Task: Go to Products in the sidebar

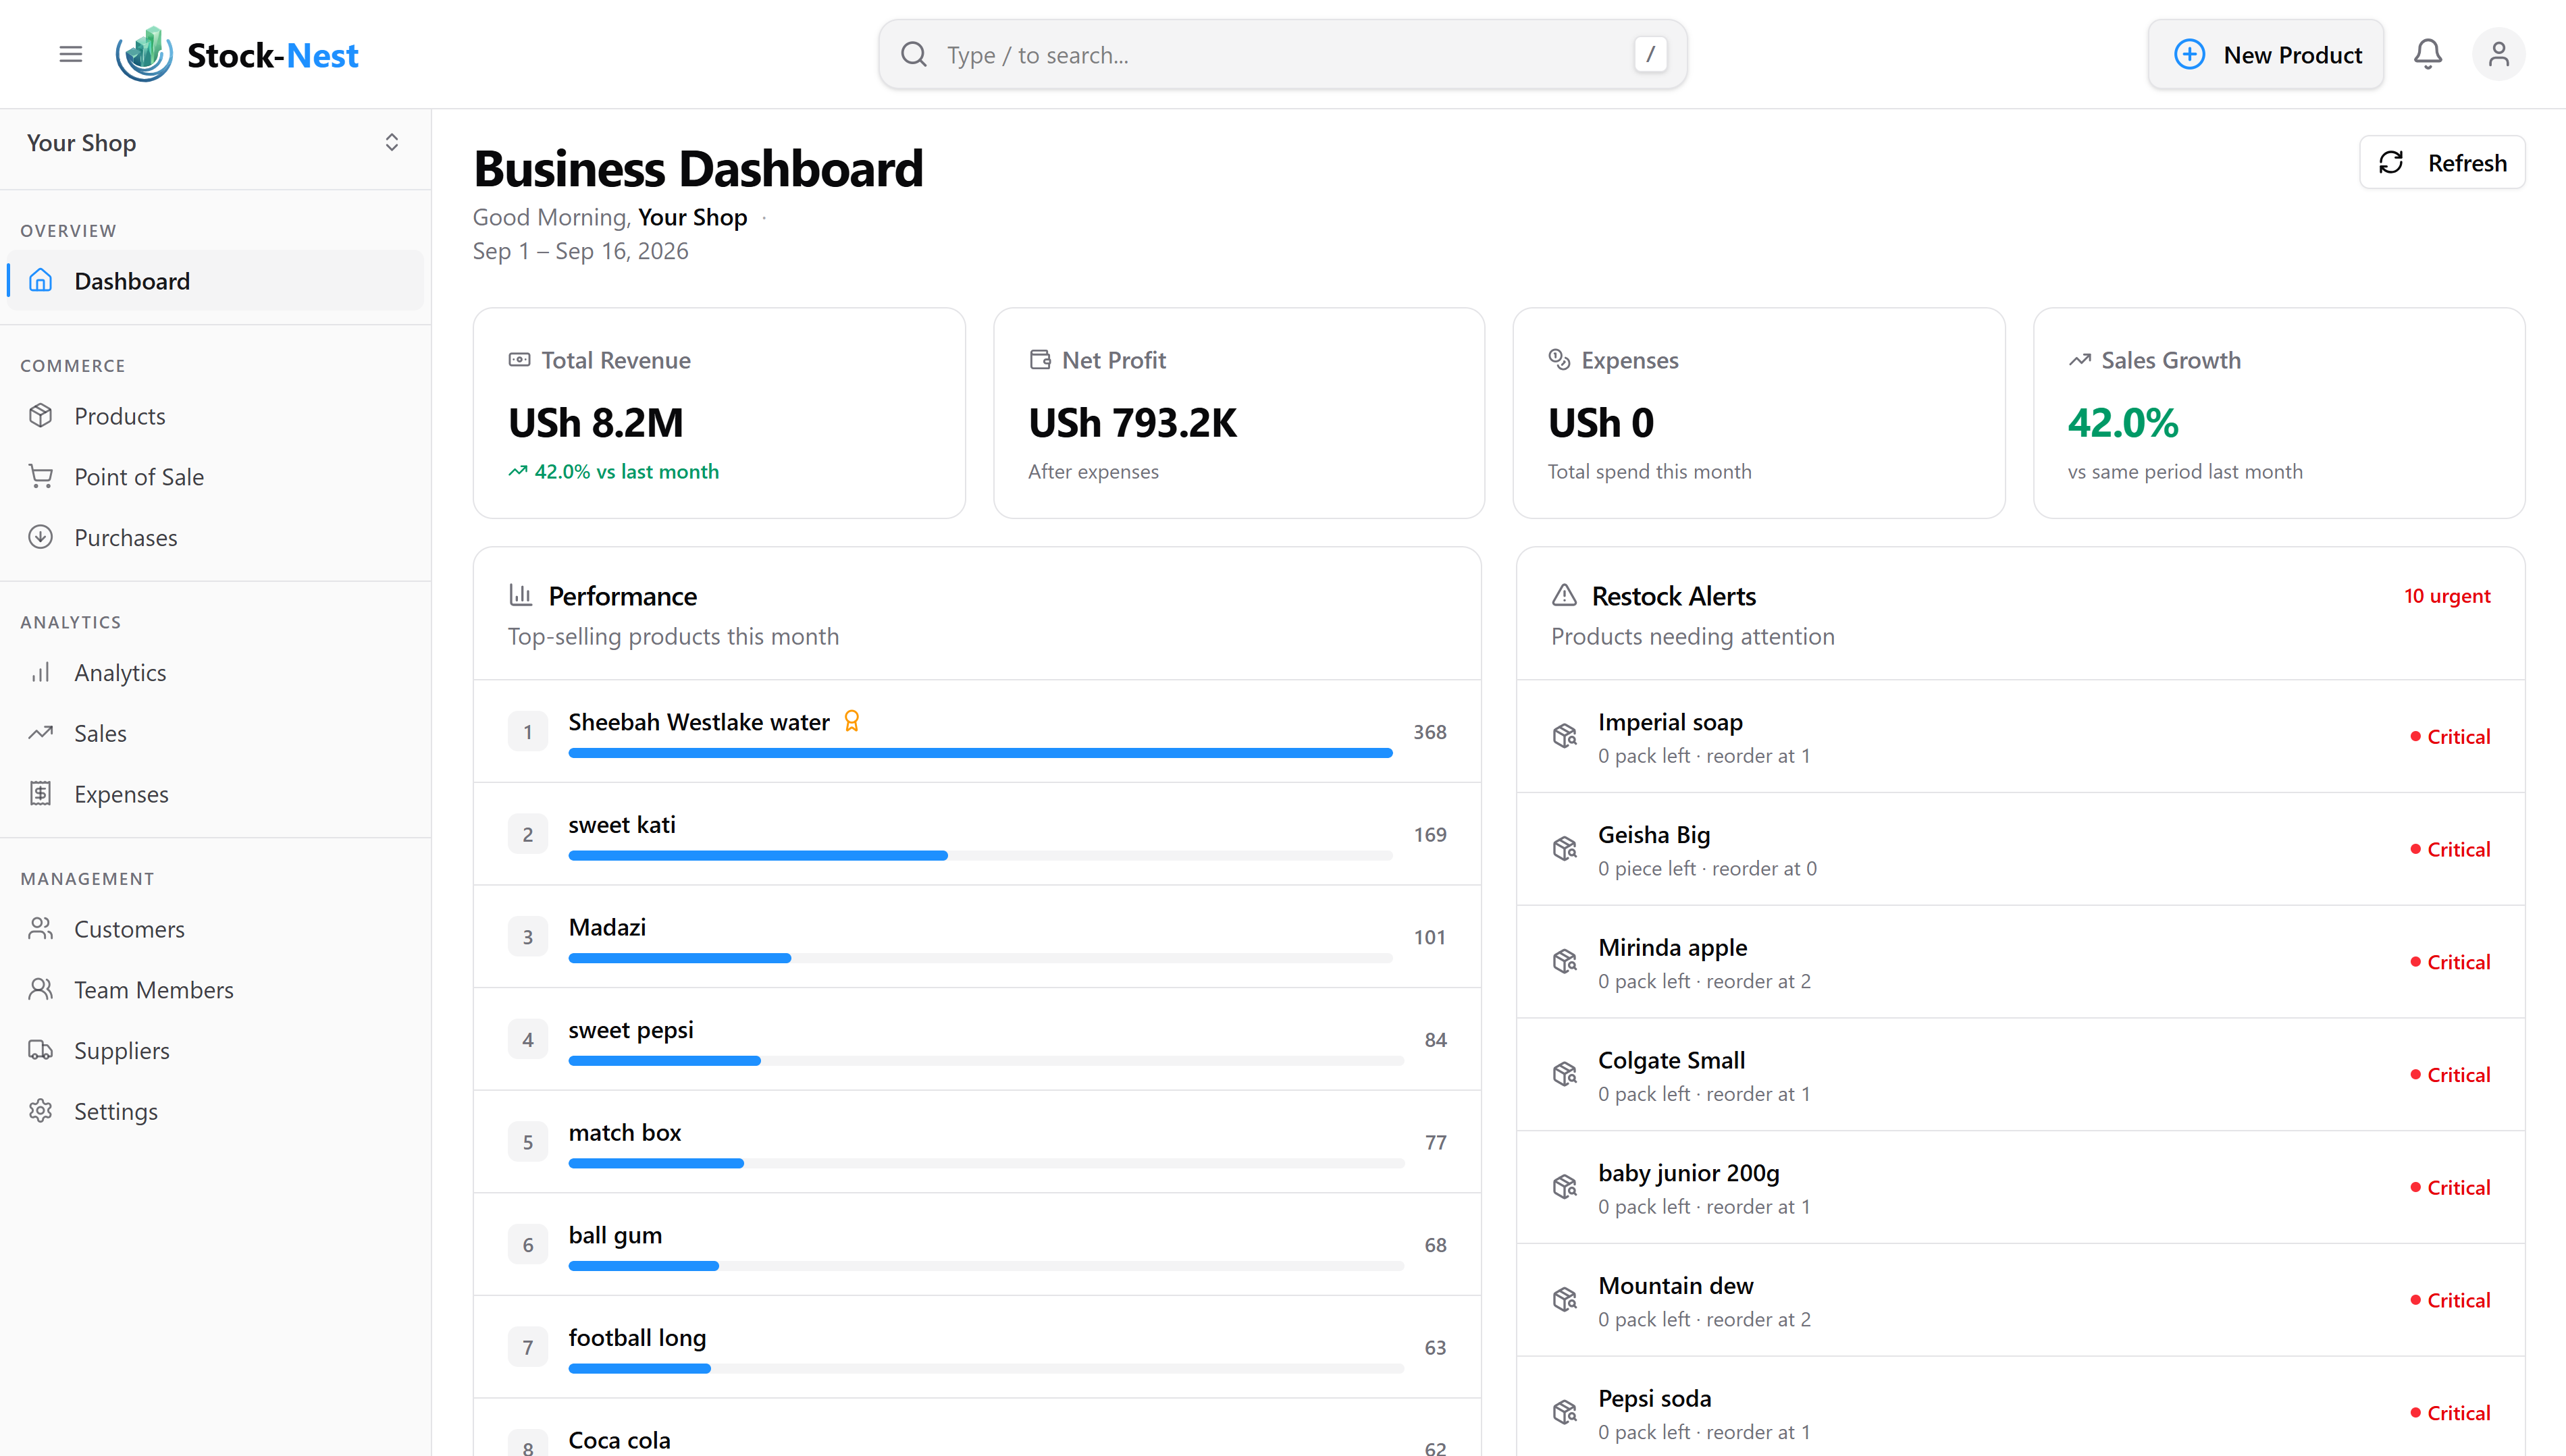Action: pyautogui.click(x=215, y=416)
